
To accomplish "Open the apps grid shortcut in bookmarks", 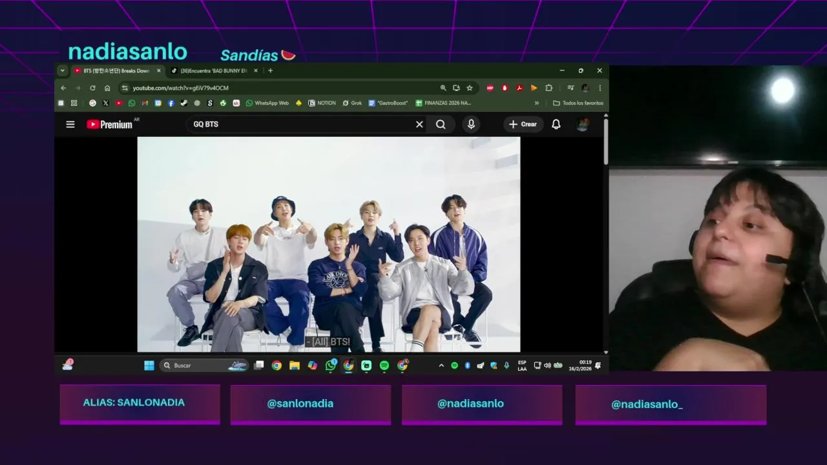I will (74, 103).
